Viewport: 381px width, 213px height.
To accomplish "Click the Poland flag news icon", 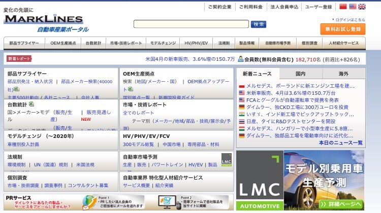I will (241, 86).
